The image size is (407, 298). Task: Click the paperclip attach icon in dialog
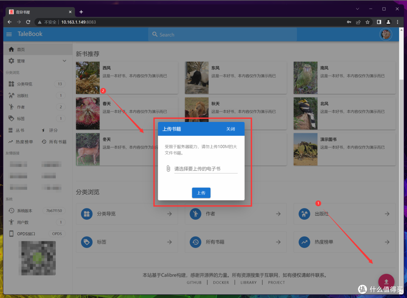click(168, 169)
